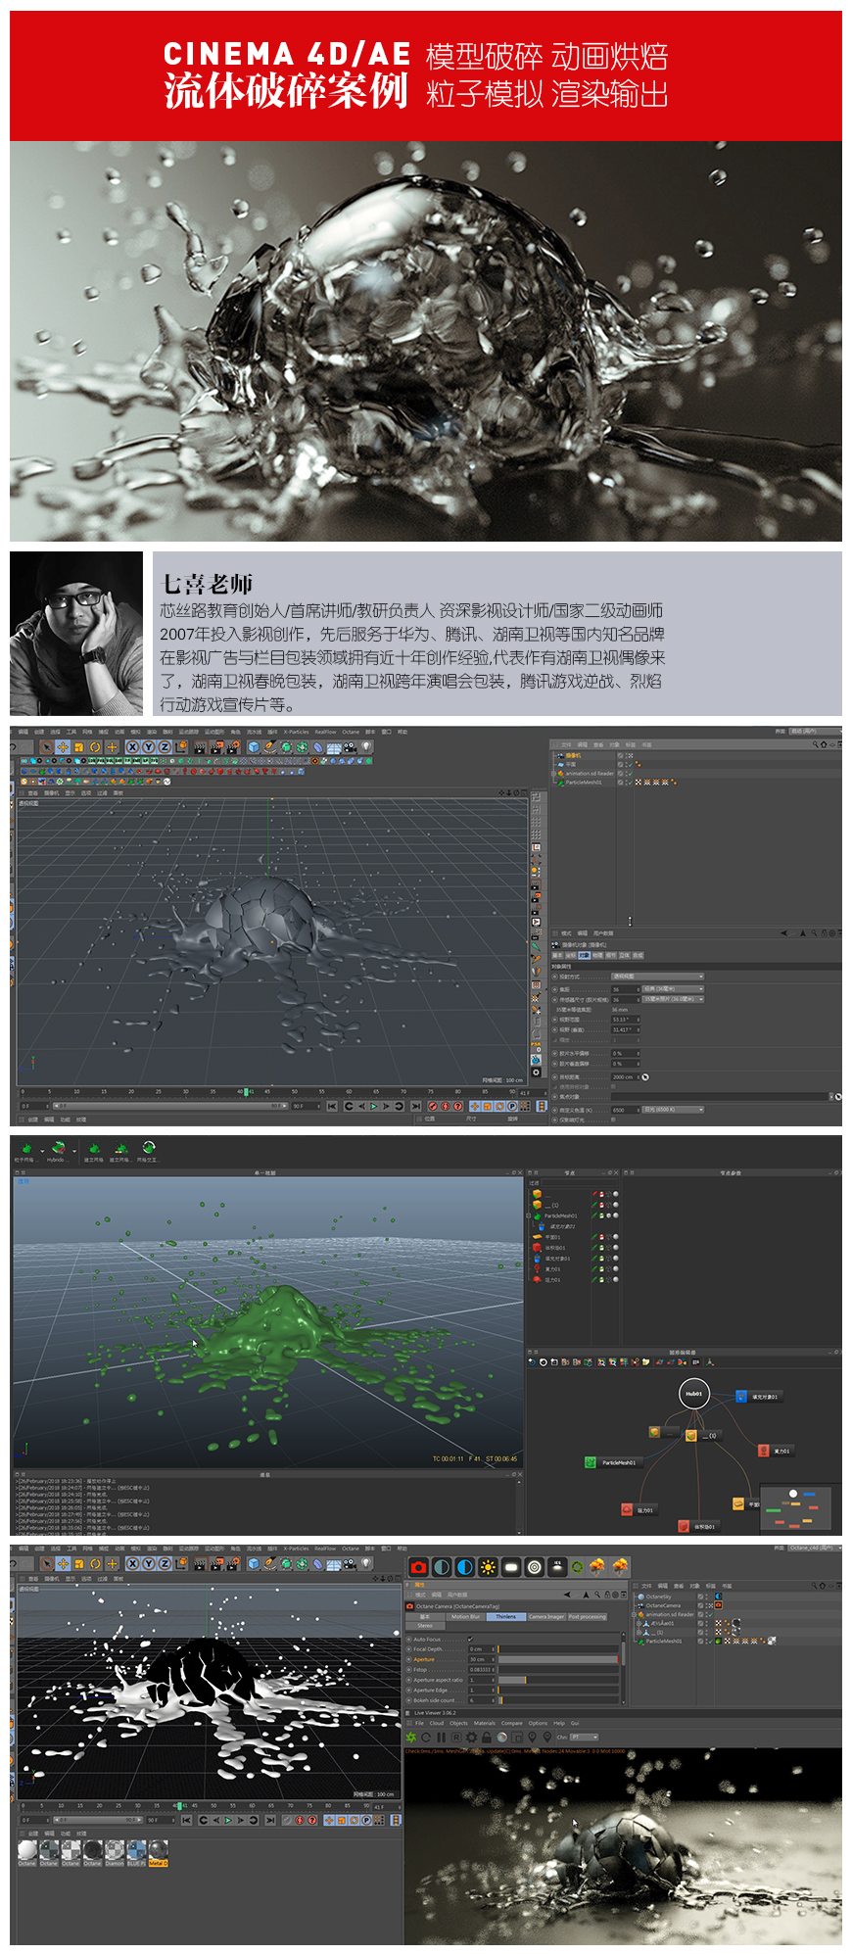Adjust the Aperture aspect ratio slider
Image resolution: width=852 pixels, height=1954 pixels.
[x=558, y=1680]
